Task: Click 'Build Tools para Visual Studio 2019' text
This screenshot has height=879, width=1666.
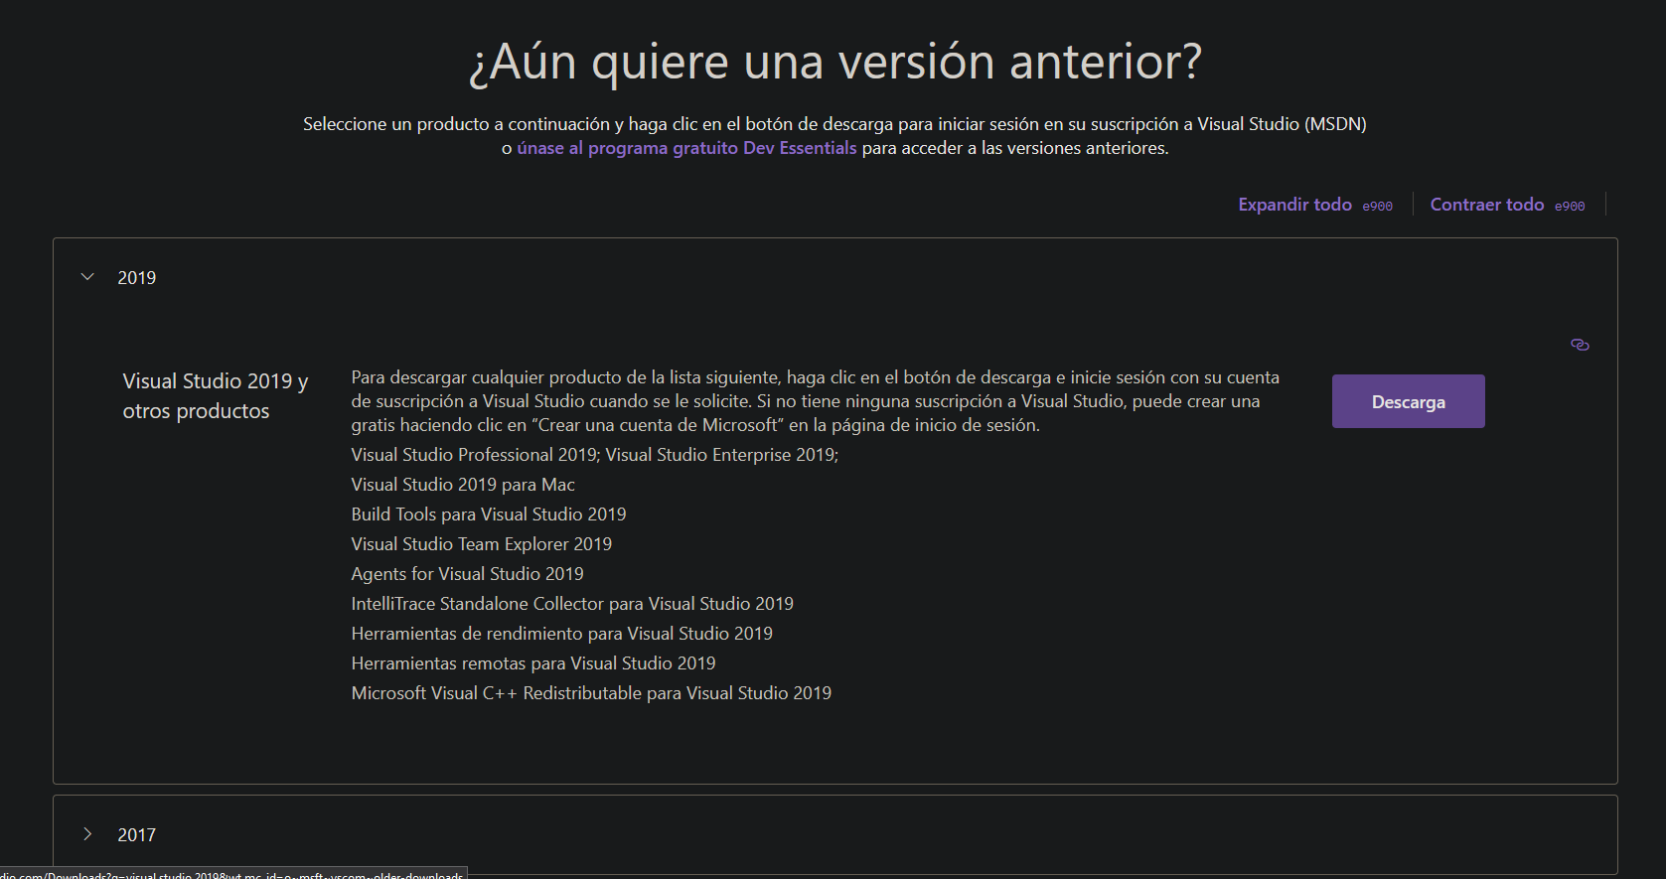Action: tap(489, 514)
